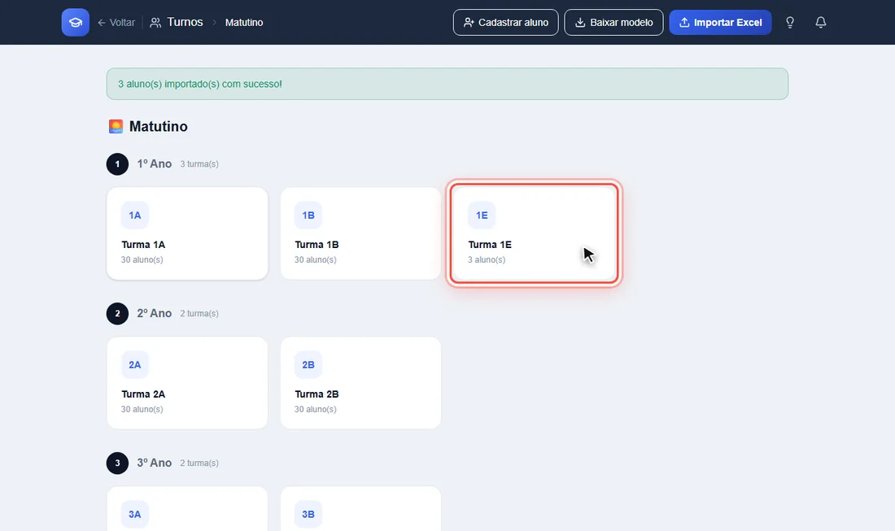
Task: Click the Matutino breadcrumb item
Action: tap(244, 22)
